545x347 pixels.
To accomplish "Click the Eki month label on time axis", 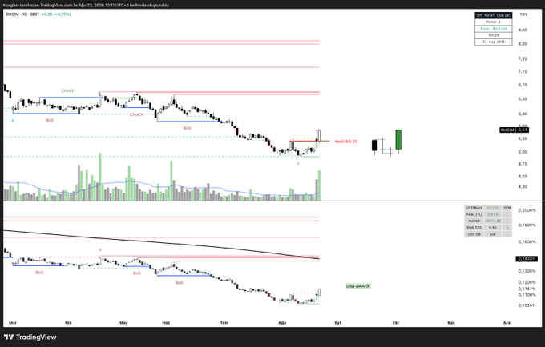I will coord(396,323).
